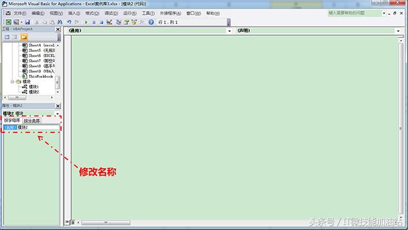Open the (声明) procedure dropdown
Screen dimensions: 408x230
[398, 31]
